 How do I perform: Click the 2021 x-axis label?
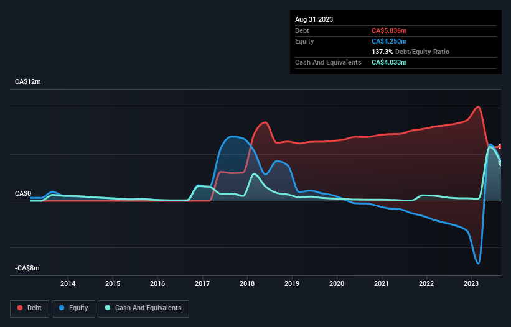[382, 283]
